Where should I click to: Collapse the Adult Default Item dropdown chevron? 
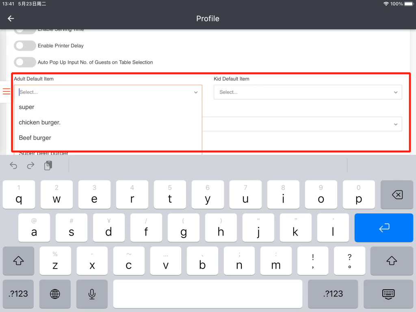click(x=196, y=92)
